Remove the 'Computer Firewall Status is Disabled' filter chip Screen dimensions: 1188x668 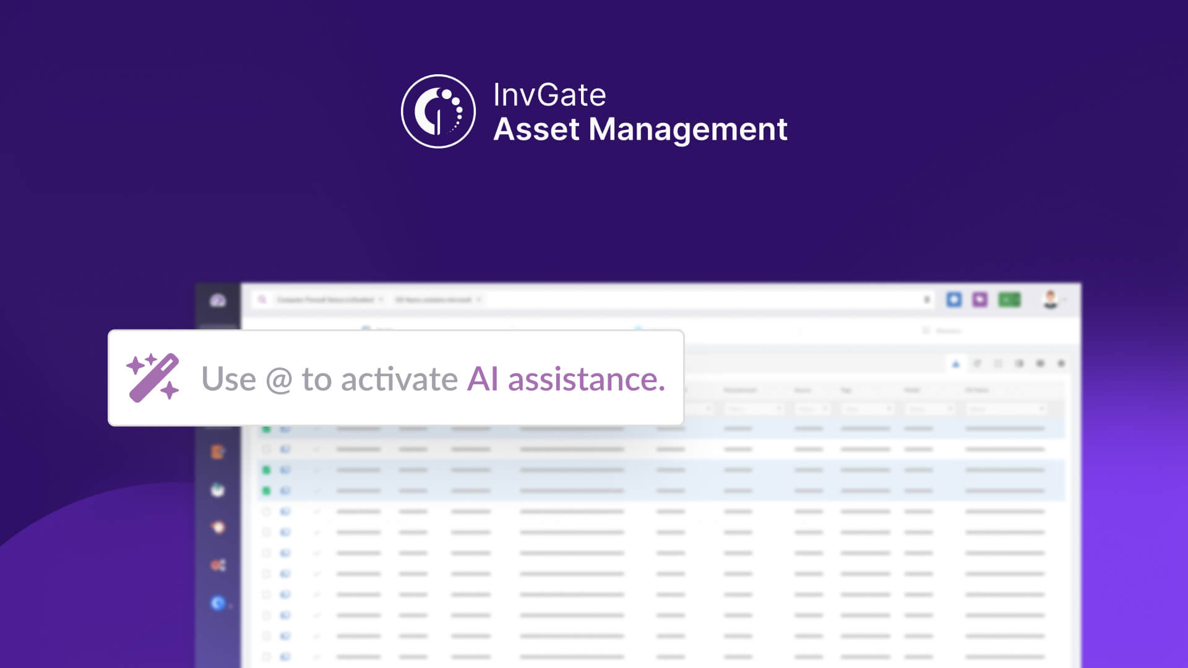point(381,299)
